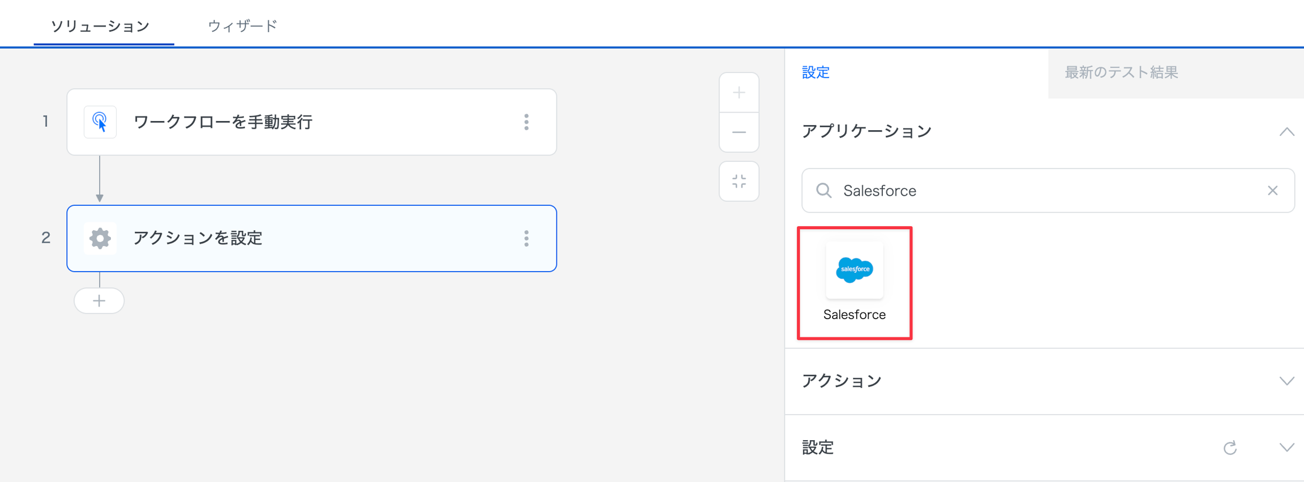
Task: Select the Salesforce application icon
Action: [854, 270]
